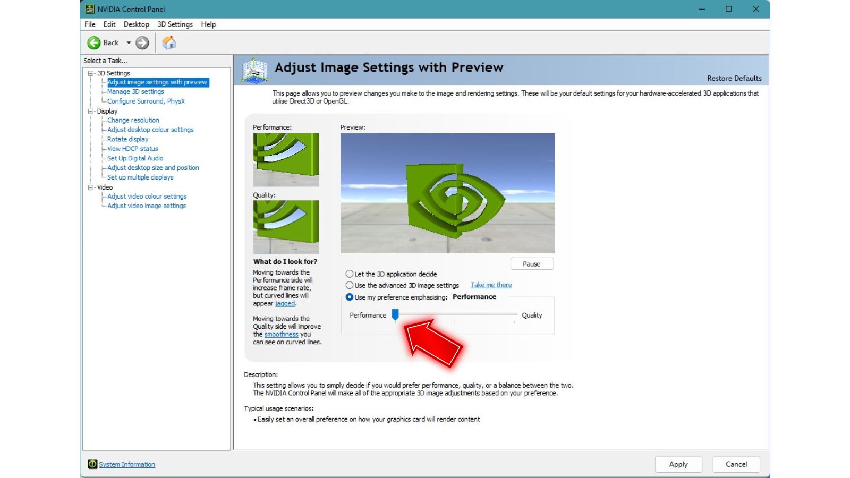Image resolution: width=850 pixels, height=478 pixels.
Task: Minimize the NVIDIA Control Panel window
Action: tap(702, 9)
